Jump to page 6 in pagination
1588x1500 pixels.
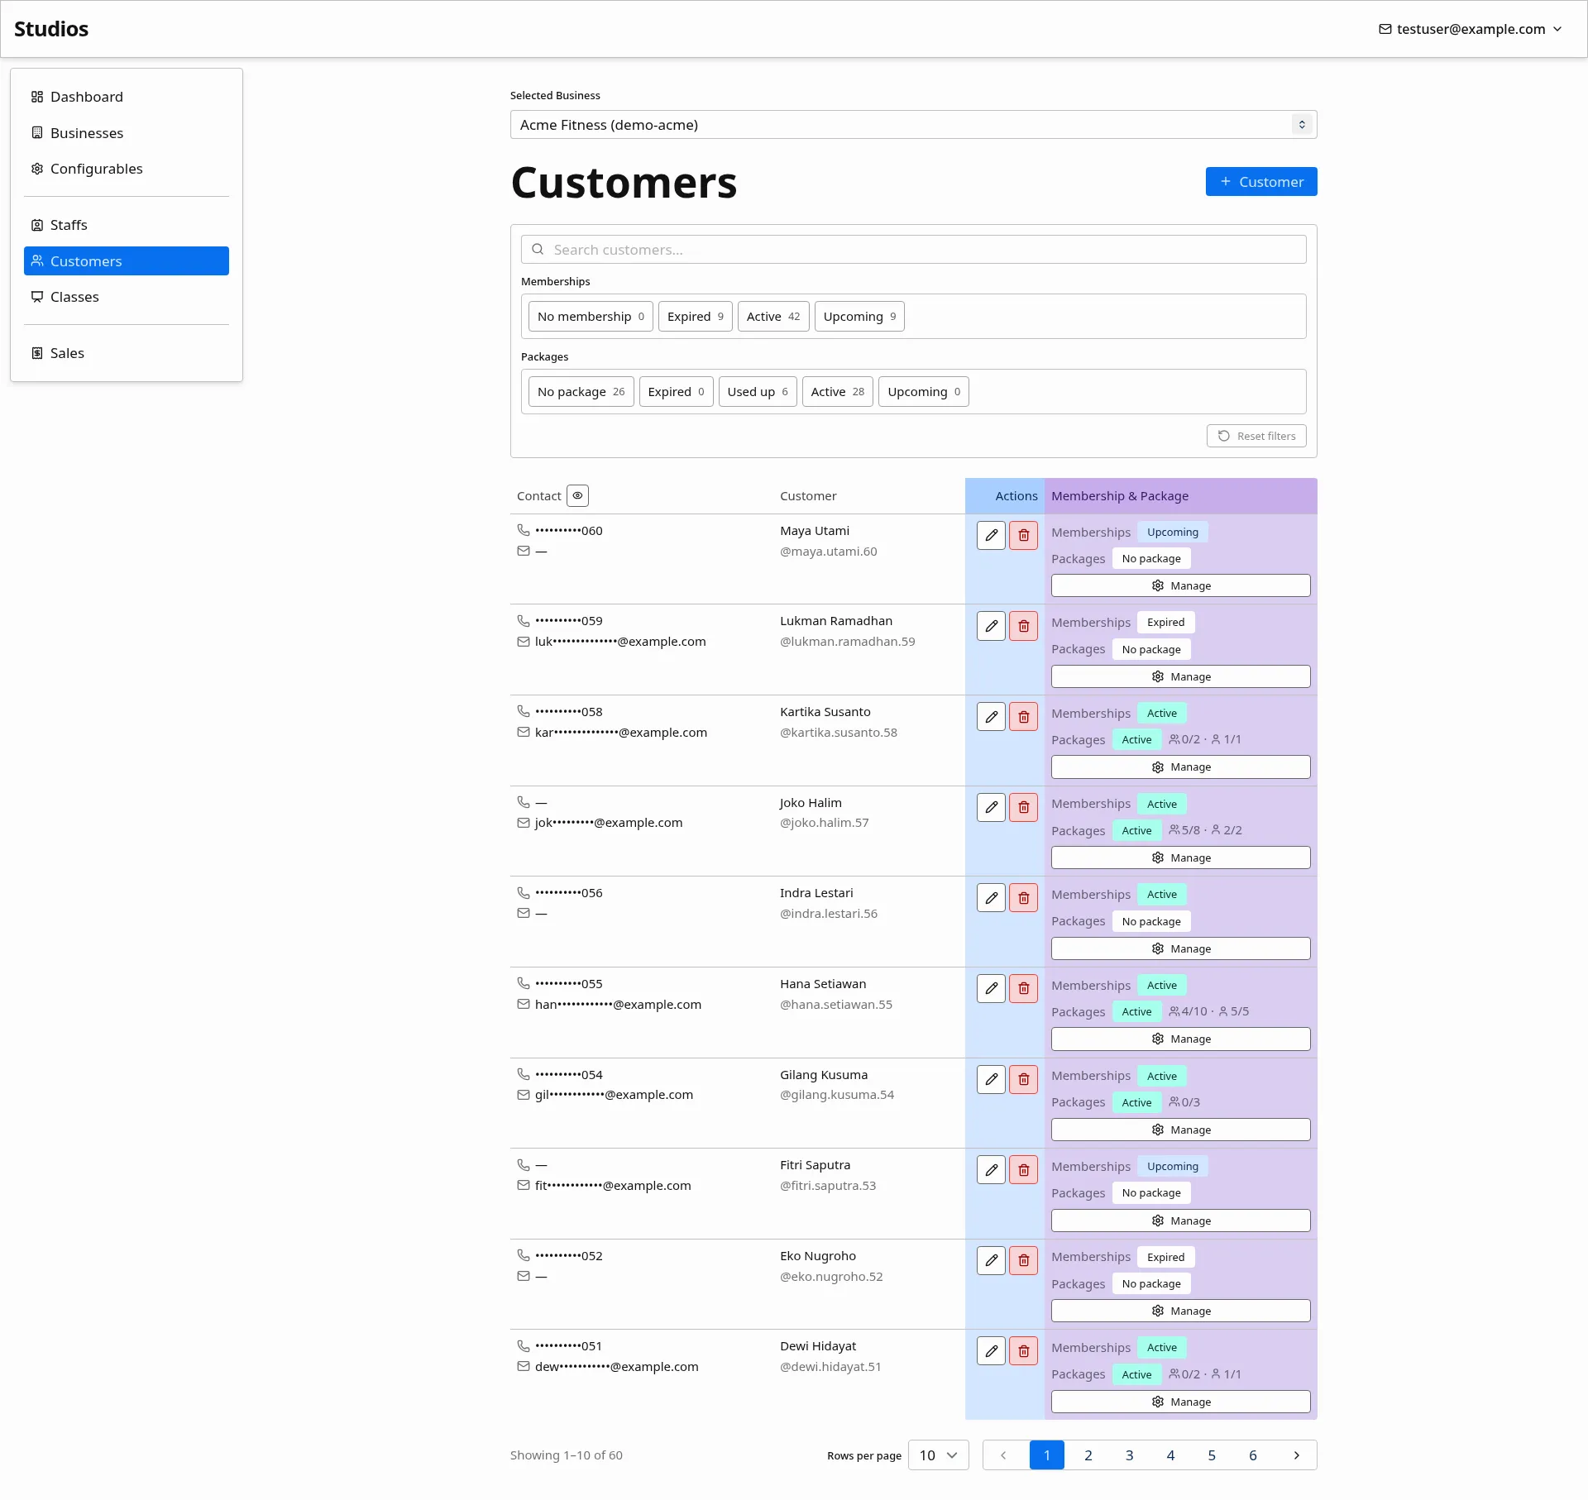coord(1252,1455)
